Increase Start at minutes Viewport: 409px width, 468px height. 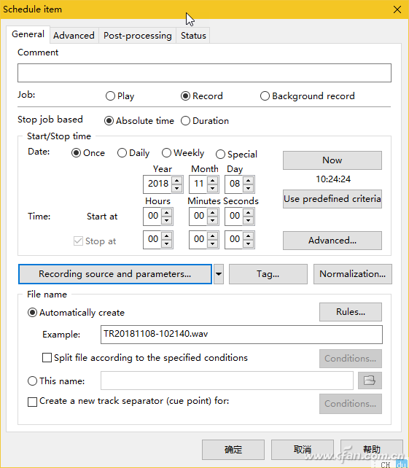212,213
